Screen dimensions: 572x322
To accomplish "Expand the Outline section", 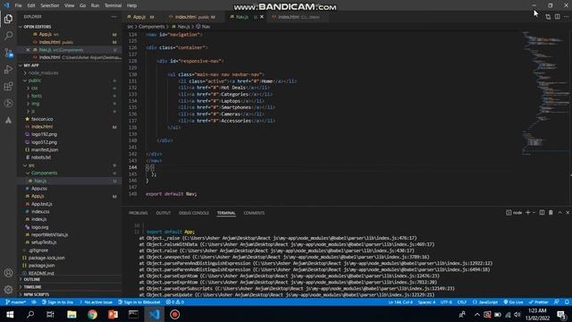I will 70,279.
